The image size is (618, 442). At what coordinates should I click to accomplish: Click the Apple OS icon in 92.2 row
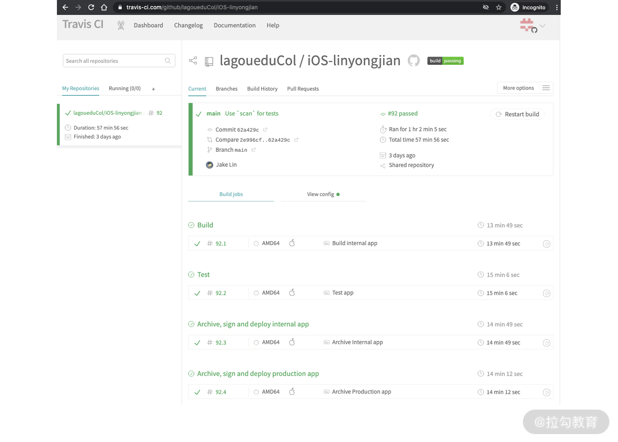[x=292, y=292]
